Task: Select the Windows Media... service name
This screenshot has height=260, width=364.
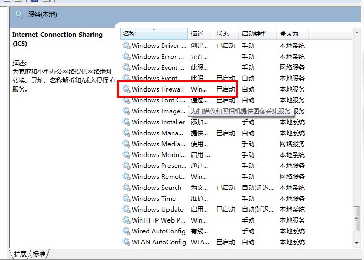Action: tap(158, 144)
